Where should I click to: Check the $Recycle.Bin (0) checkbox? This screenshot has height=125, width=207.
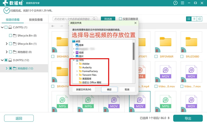10,36
